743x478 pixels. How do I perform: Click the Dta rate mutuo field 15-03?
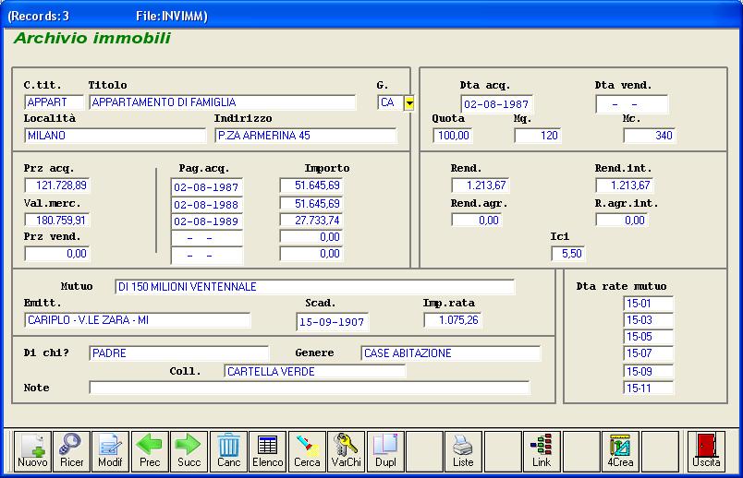click(648, 320)
